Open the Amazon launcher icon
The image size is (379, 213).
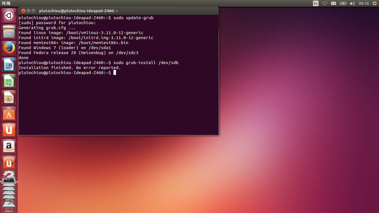[x=9, y=146]
